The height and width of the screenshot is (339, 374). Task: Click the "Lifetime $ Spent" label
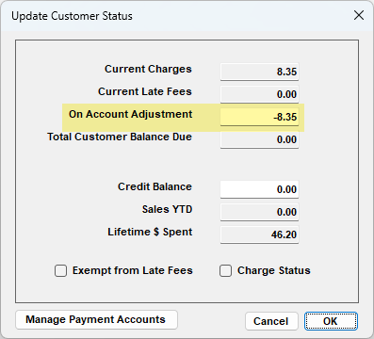[150, 232]
